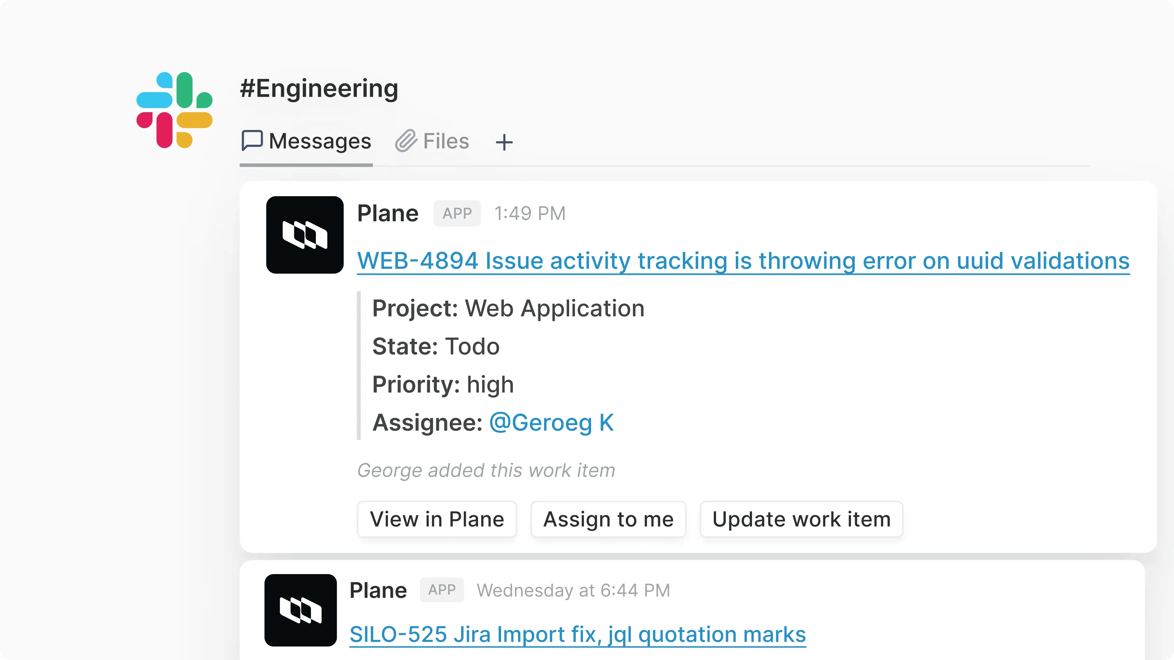Click the Update work item button
The height and width of the screenshot is (660, 1174).
(x=801, y=519)
